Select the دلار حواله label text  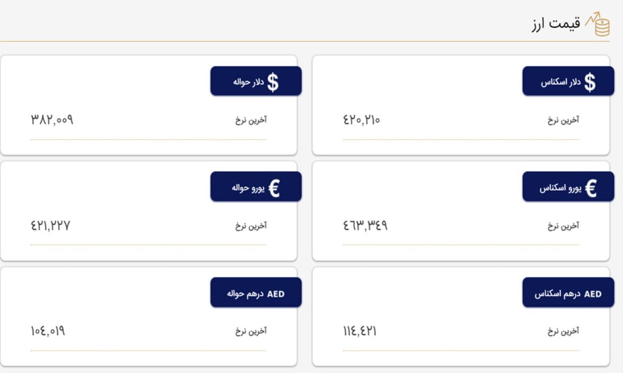248,82
